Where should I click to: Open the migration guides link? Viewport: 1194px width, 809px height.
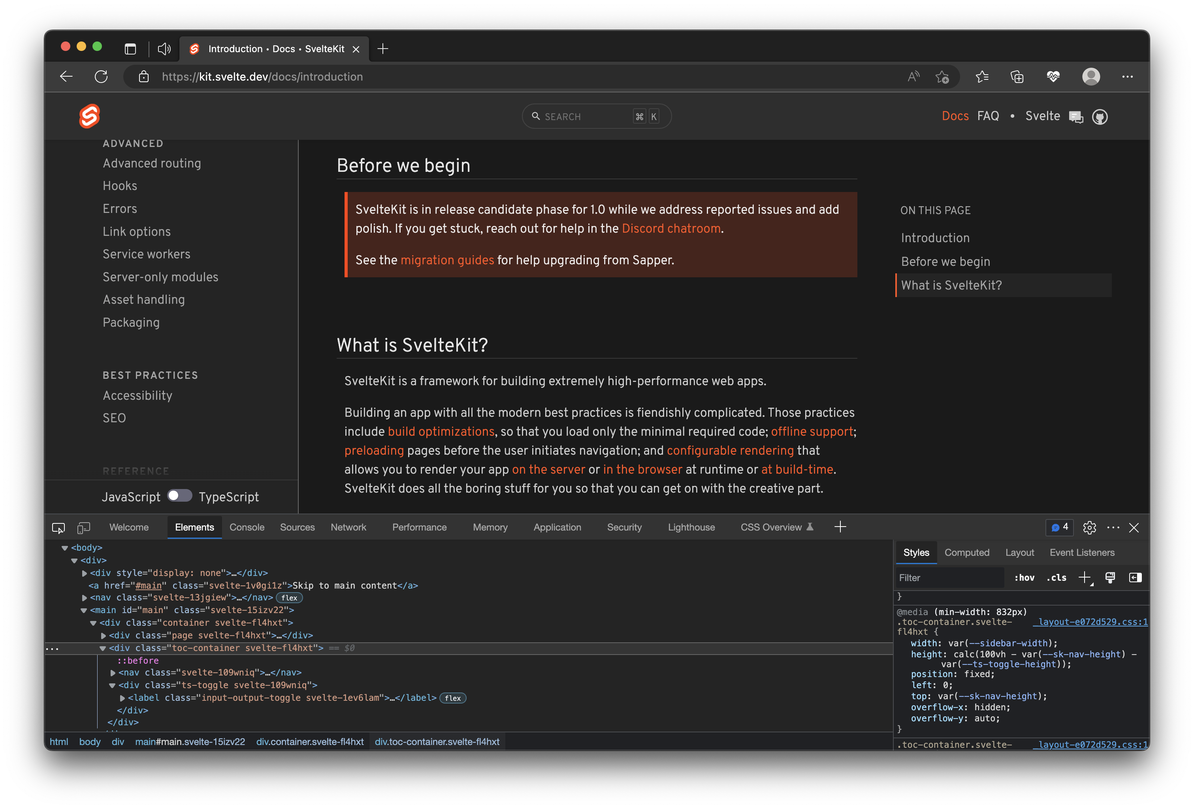[x=447, y=260]
